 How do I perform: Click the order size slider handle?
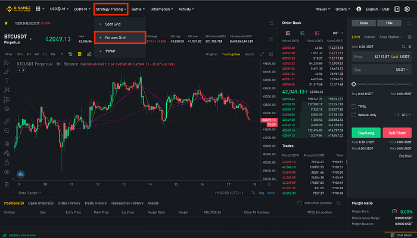click(x=354, y=84)
